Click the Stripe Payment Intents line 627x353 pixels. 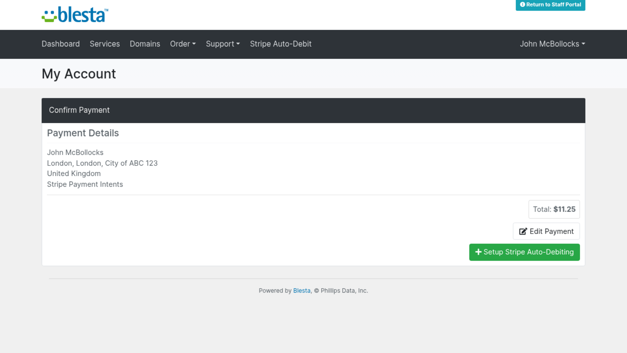click(85, 184)
